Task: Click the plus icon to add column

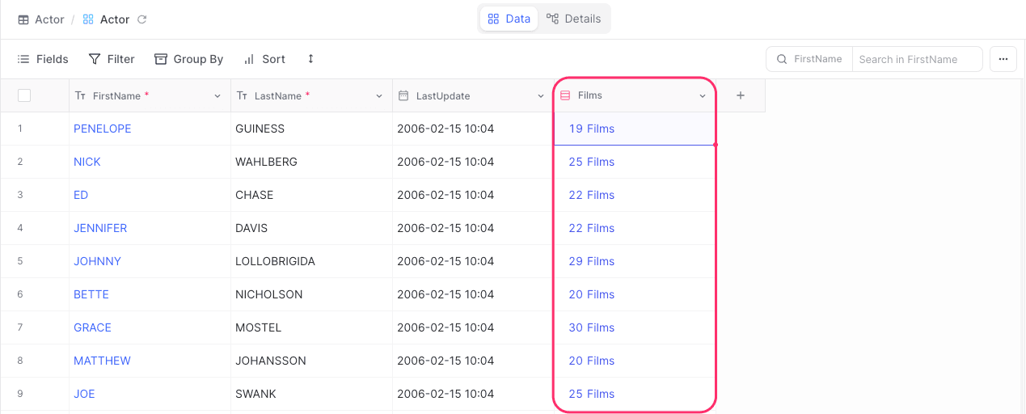Action: coord(740,95)
